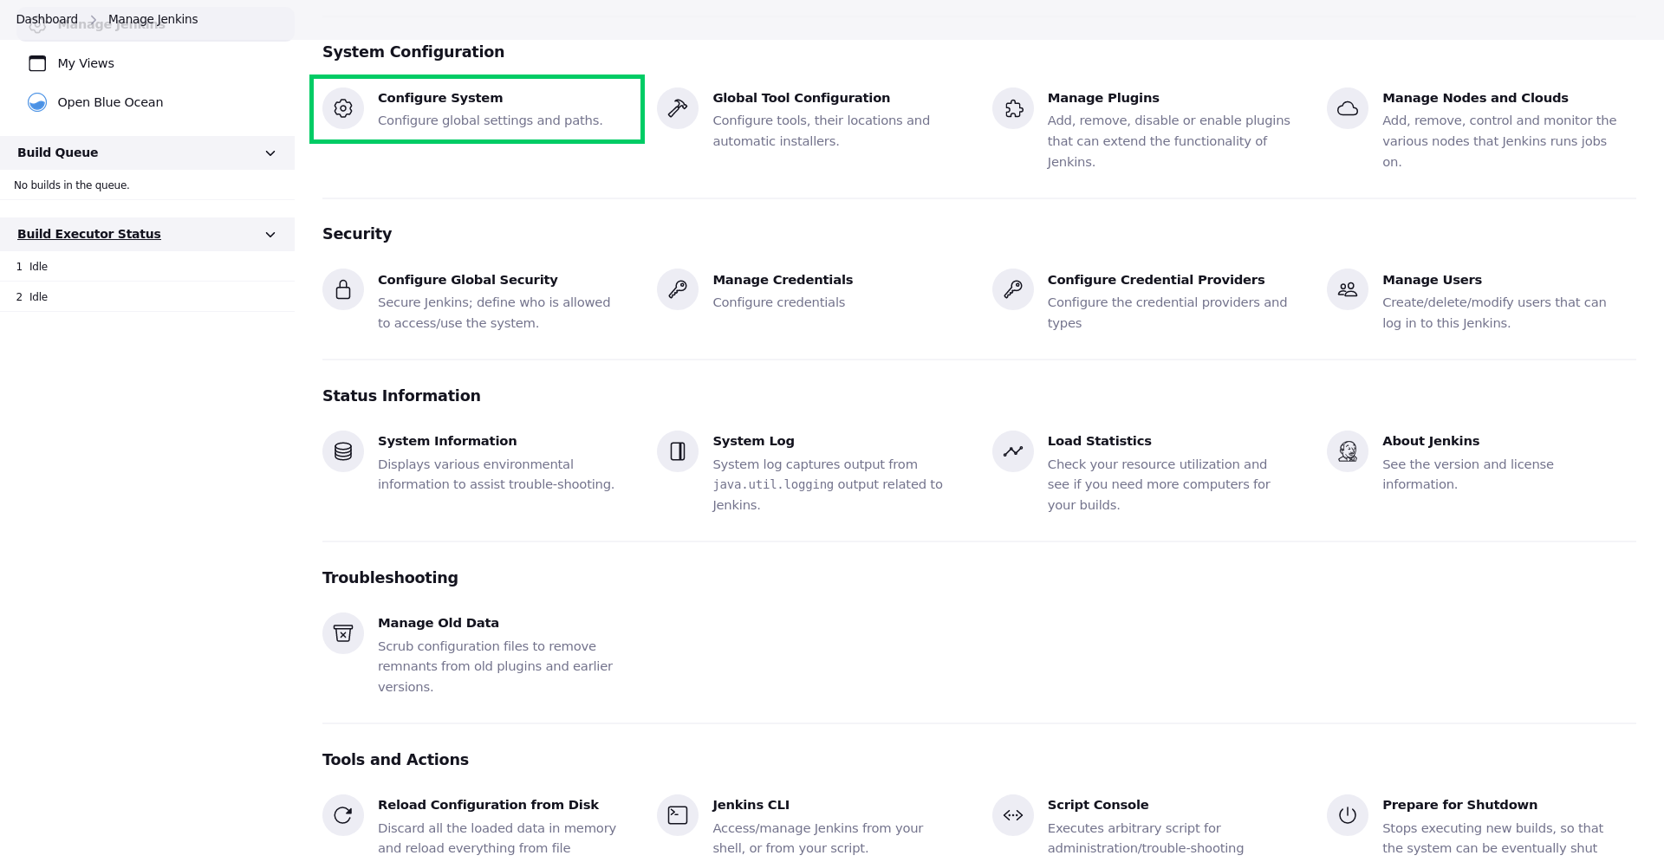Click the Tools and Actions section heading
The width and height of the screenshot is (1664, 862).
click(x=395, y=760)
